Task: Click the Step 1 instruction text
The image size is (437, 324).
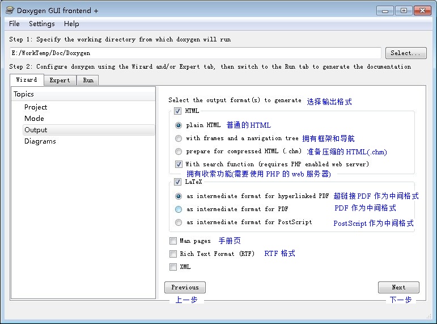Action: tap(120, 39)
